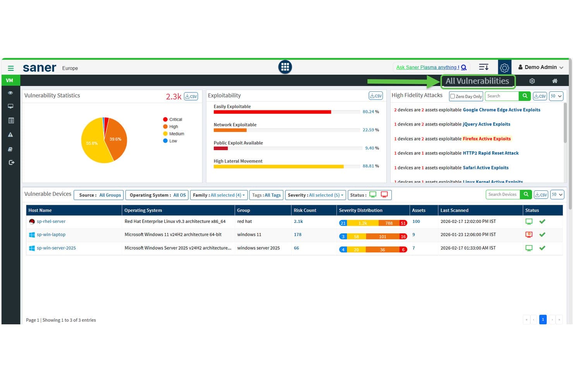Screen dimensions: 573x382
Task: Open the hamburger menu beside the saner logo
Action: pyautogui.click(x=11, y=68)
